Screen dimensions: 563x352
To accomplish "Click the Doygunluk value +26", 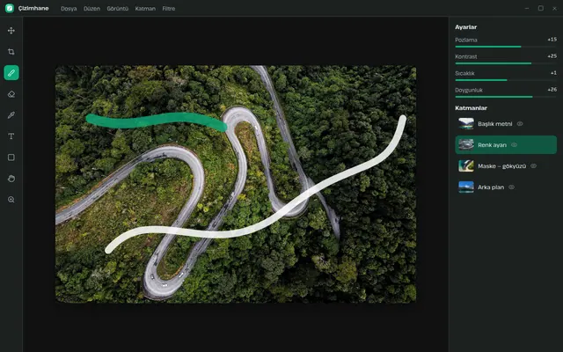I will pos(552,90).
